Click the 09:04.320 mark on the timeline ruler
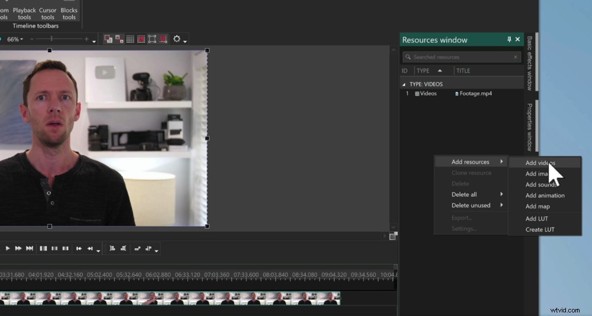 click(334, 275)
